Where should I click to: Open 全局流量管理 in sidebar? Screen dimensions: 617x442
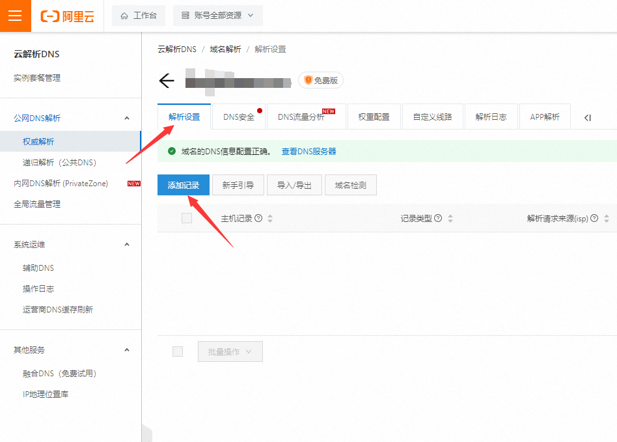coord(37,204)
